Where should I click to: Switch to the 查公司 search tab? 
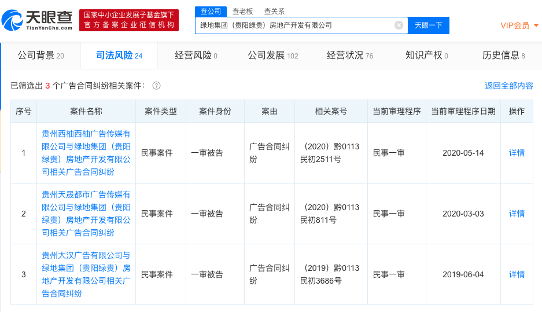coord(211,12)
